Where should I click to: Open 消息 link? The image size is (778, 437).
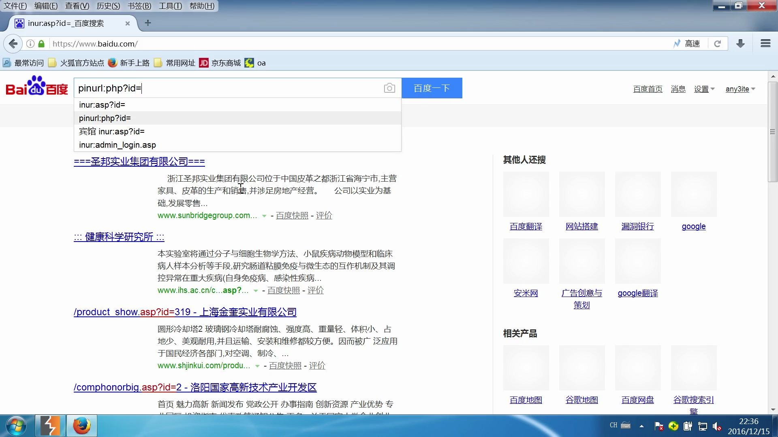click(x=678, y=89)
